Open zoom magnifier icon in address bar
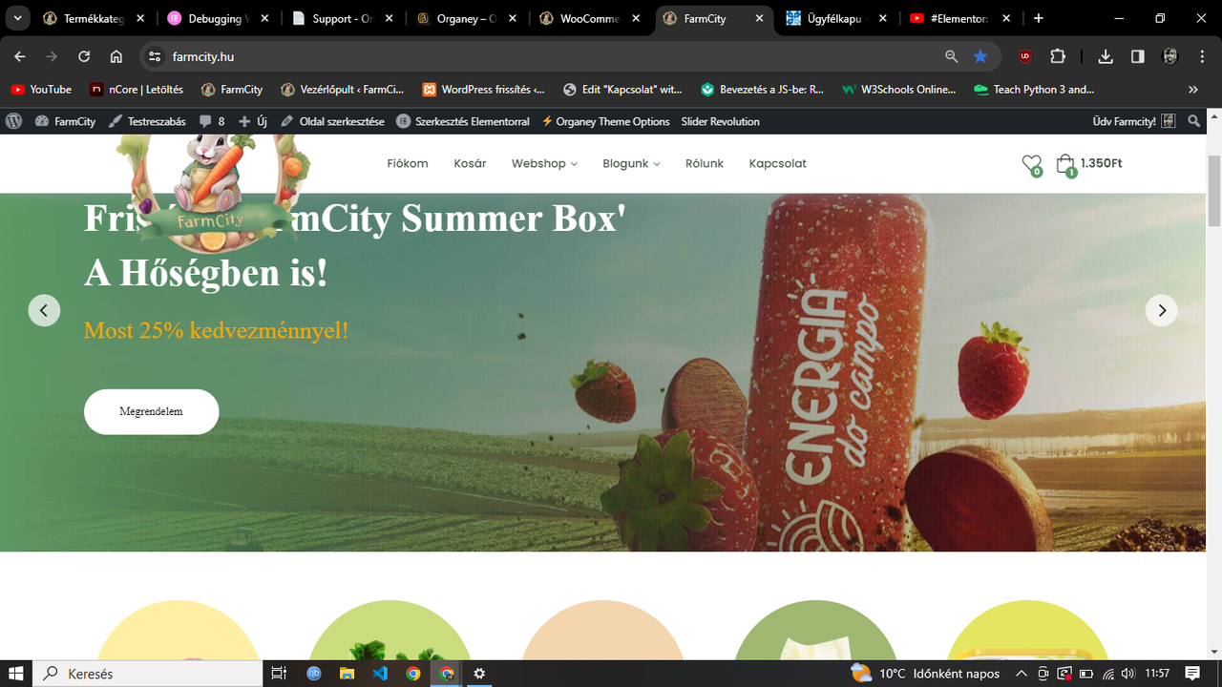Viewport: 1222px width, 687px height. point(951,56)
